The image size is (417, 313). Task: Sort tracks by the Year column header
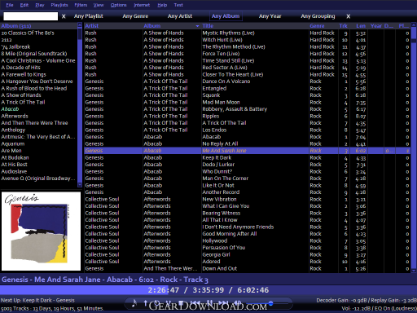[x=376, y=26]
